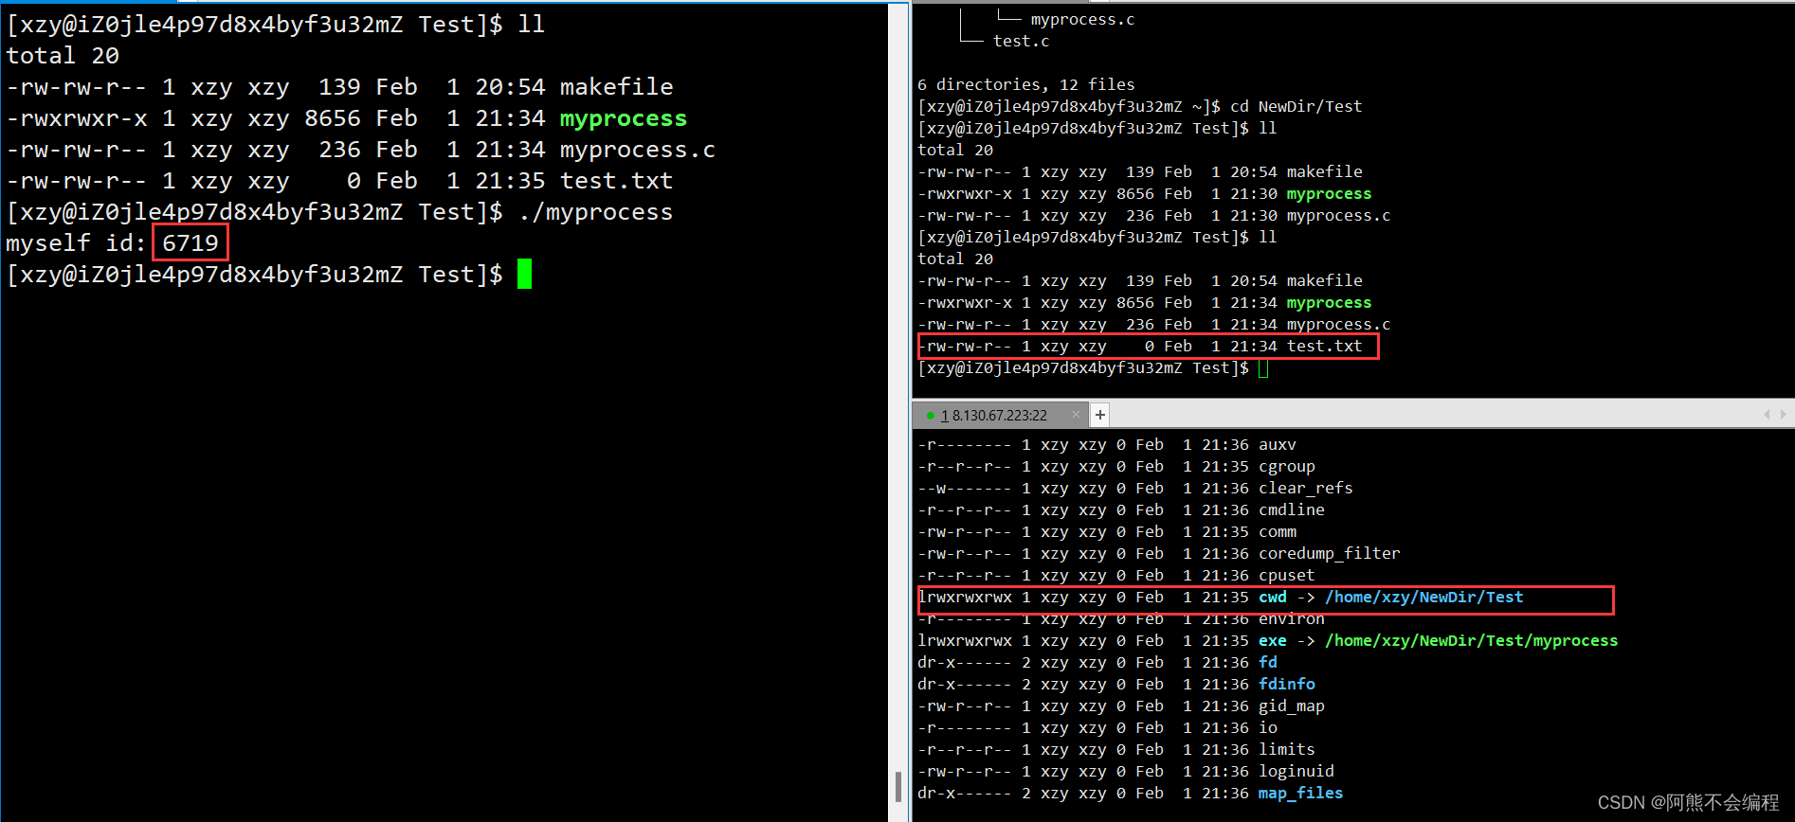Select test.txt in the upper-right terminal listing
Screen dimensions: 1795x822
pyautogui.click(x=1324, y=347)
